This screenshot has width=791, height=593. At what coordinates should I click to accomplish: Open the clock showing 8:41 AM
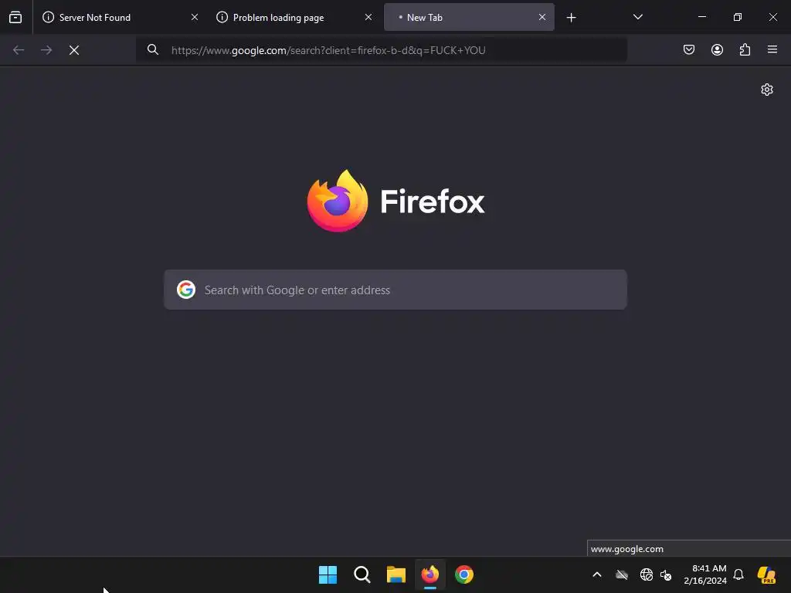coord(705,574)
